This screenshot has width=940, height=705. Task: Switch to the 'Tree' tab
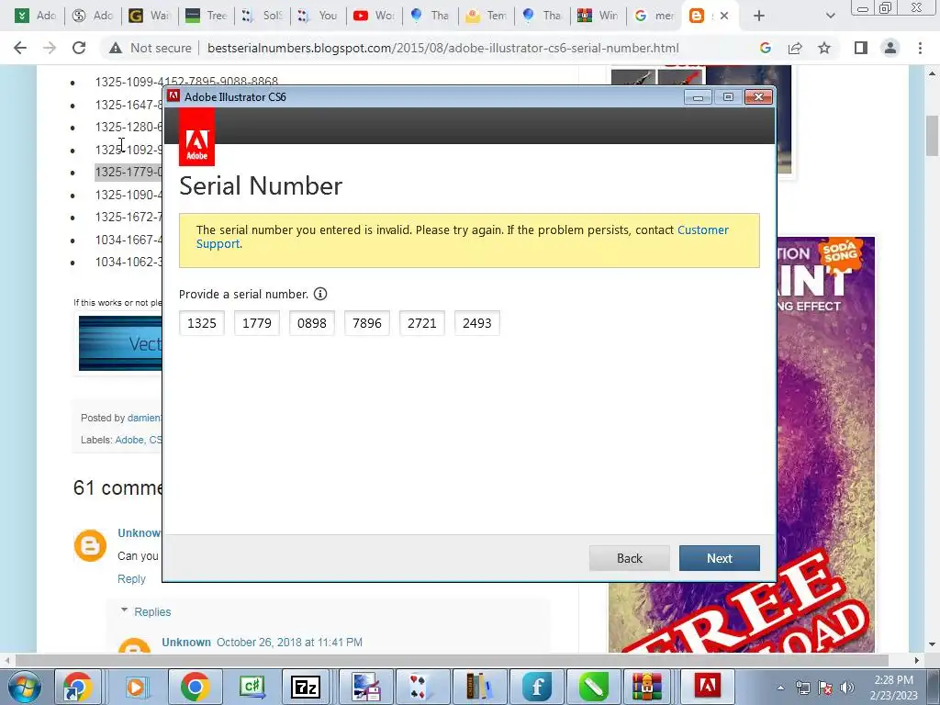[x=207, y=16]
